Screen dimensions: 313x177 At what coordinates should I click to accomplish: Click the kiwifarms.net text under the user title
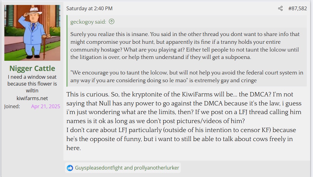coord(32,98)
